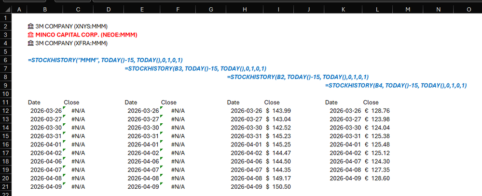Screen dimensions: 482x196
Task: Select the 2026-04-07 date in column K
Action: tap(343, 161)
